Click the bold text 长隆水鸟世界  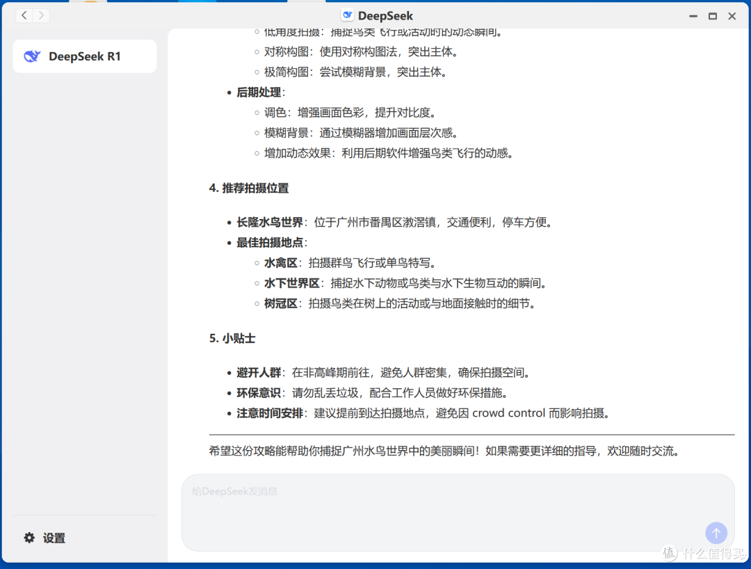click(x=270, y=222)
